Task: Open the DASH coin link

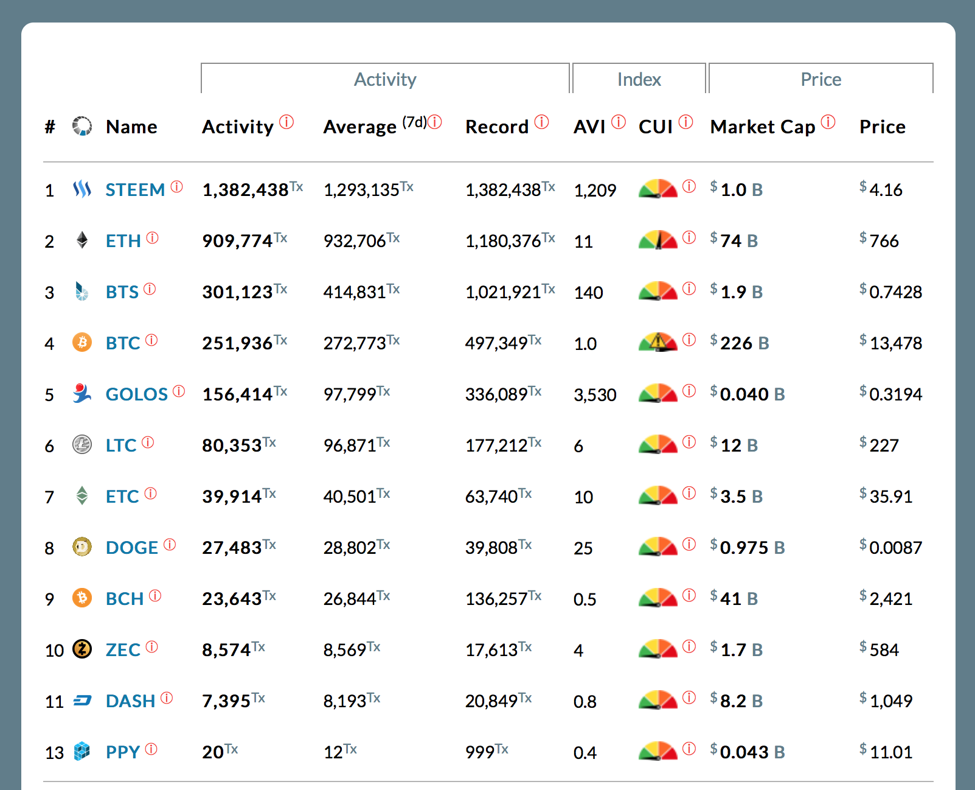Action: pyautogui.click(x=131, y=701)
